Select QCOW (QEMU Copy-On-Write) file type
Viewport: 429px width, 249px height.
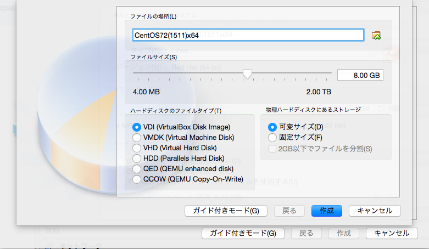click(x=137, y=179)
